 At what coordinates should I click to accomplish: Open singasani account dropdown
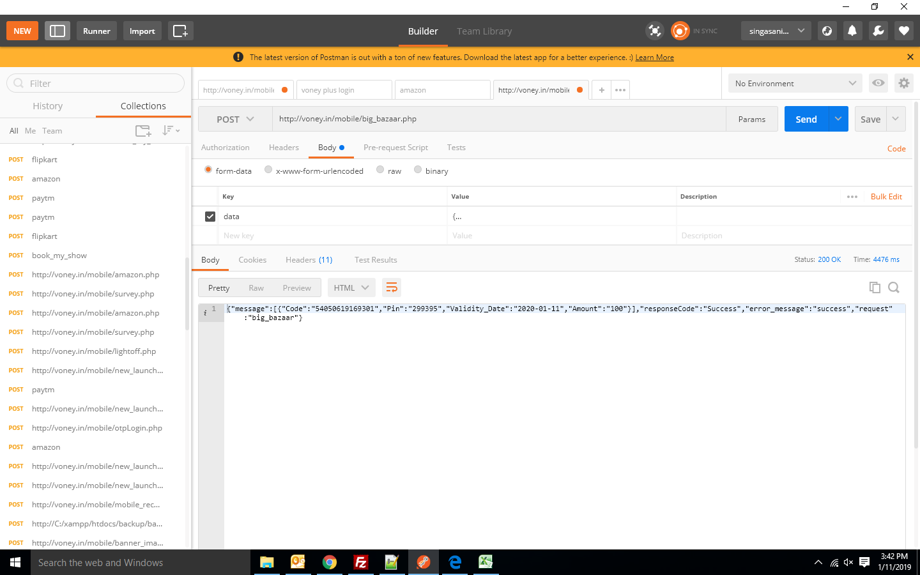(776, 31)
